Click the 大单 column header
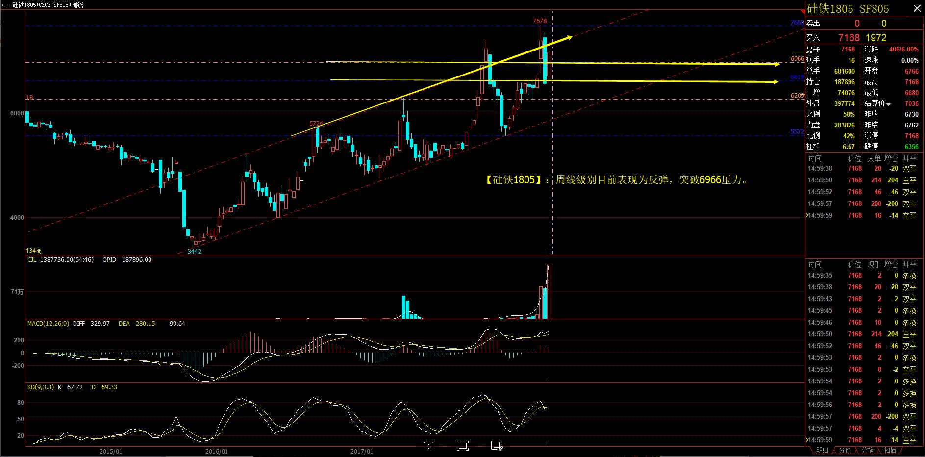The image size is (925, 457). click(874, 158)
